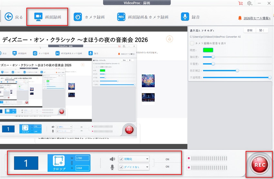
Task: Open the 2026秋セール情報 sale link
Action: click(x=257, y=18)
